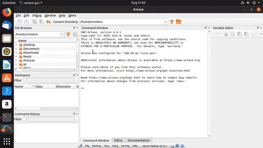The width and height of the screenshot is (263, 148).
Task: Undock the Variable Editor panel
Action: 258,28
